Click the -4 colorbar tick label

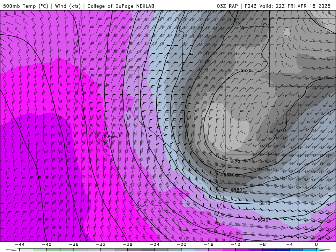click(x=289, y=244)
